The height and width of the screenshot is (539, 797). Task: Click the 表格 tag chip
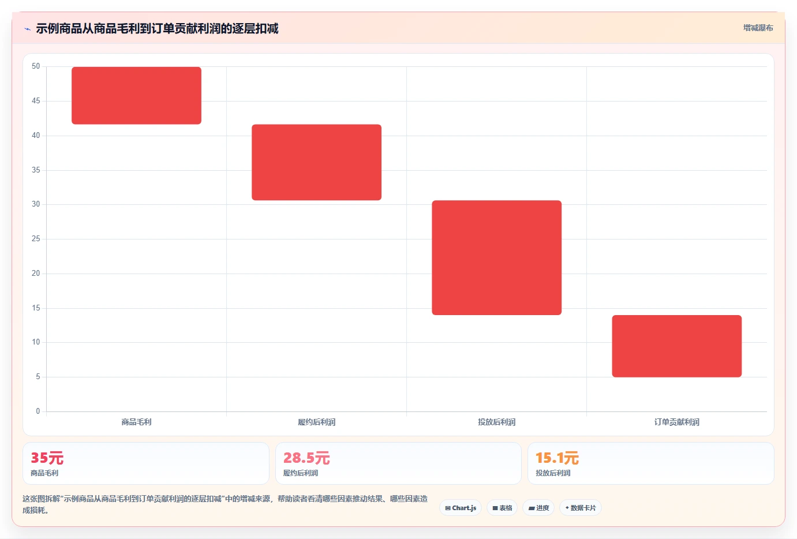(x=502, y=508)
